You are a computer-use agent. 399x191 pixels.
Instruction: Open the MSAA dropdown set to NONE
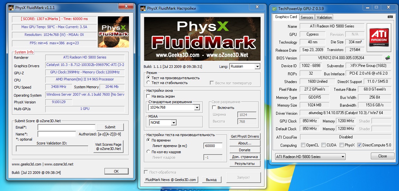tap(174, 123)
